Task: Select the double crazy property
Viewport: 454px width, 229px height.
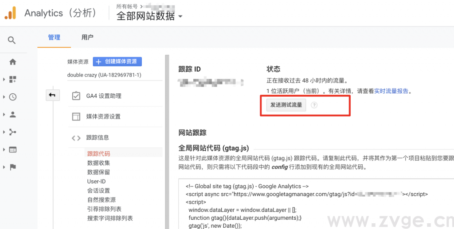Action: pos(104,75)
